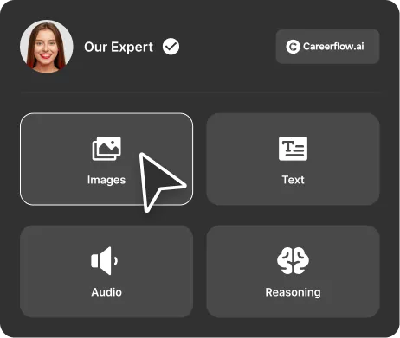
Task: Click the text document icon
Action: pos(293,149)
